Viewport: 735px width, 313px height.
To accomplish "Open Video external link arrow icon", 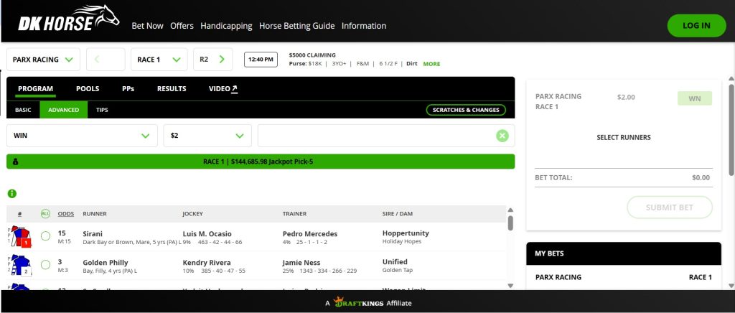I will pos(235,88).
